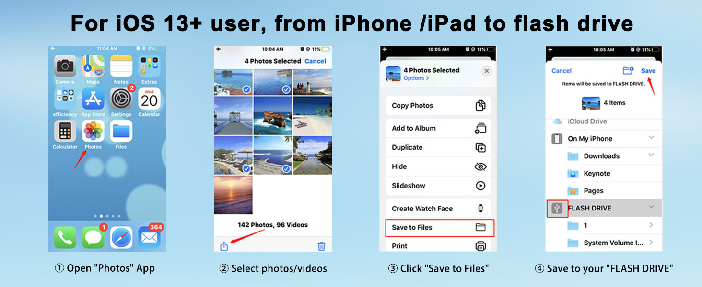Toggle selection on sunset photo thumbnail
Screen dimensions: 702x287
(x=233, y=195)
